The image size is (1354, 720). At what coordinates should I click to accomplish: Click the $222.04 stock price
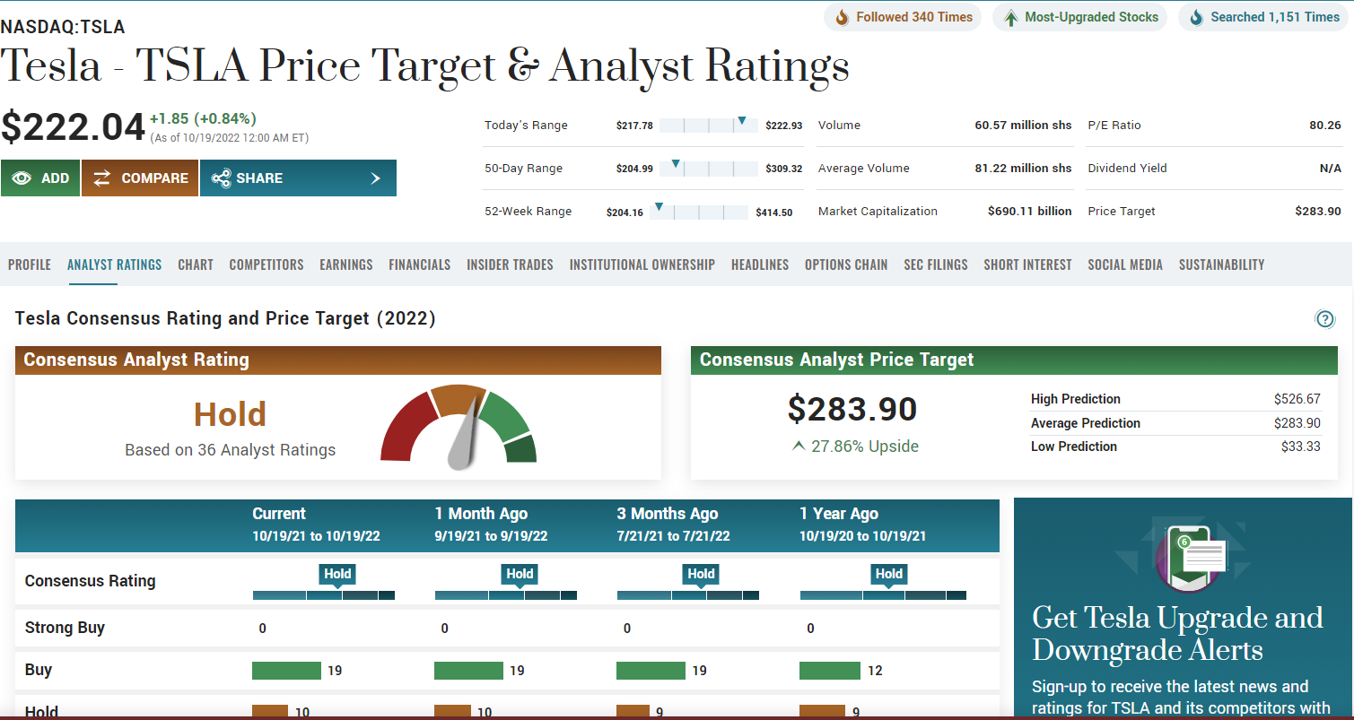click(73, 126)
